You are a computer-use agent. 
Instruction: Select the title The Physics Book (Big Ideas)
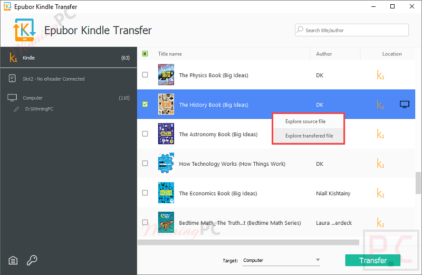pos(214,75)
